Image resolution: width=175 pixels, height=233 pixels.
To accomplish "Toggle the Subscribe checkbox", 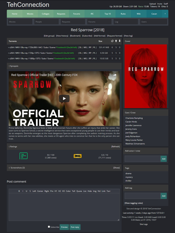I will [49, 227].
